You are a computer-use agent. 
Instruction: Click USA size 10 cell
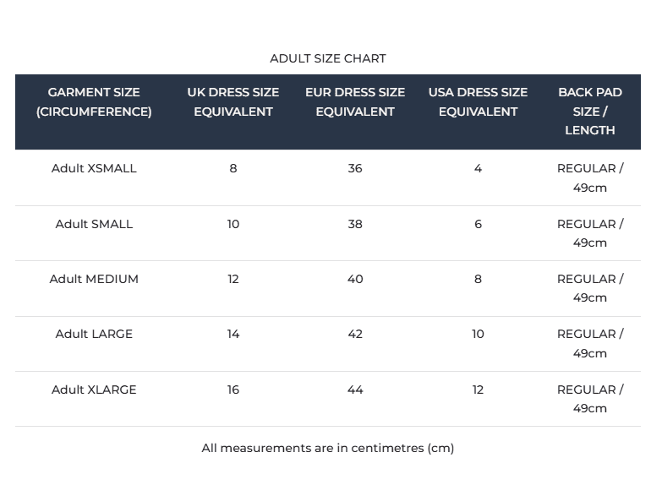tap(478, 334)
